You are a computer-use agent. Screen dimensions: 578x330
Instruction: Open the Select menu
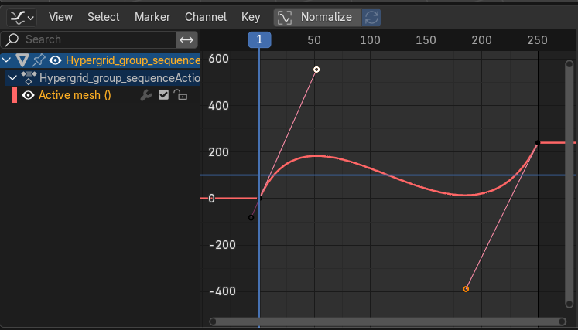tap(103, 17)
